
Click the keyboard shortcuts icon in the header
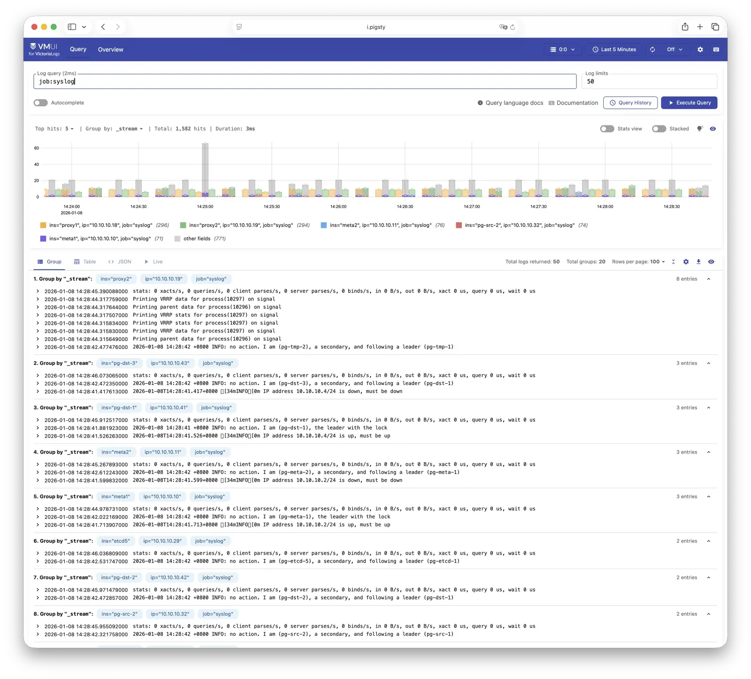[x=716, y=49]
